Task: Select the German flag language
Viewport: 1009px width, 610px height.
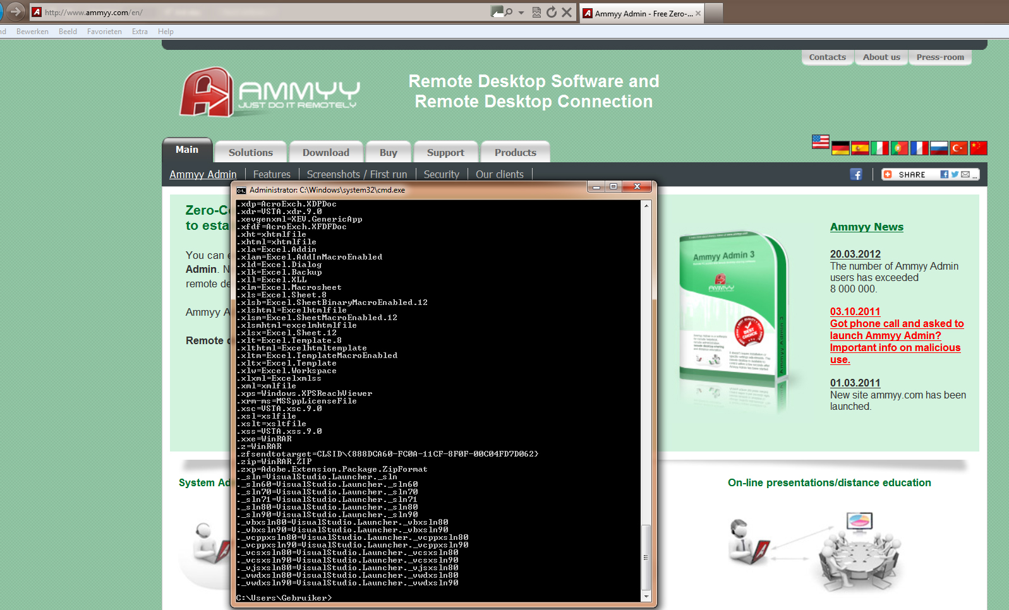Action: pyautogui.click(x=840, y=148)
